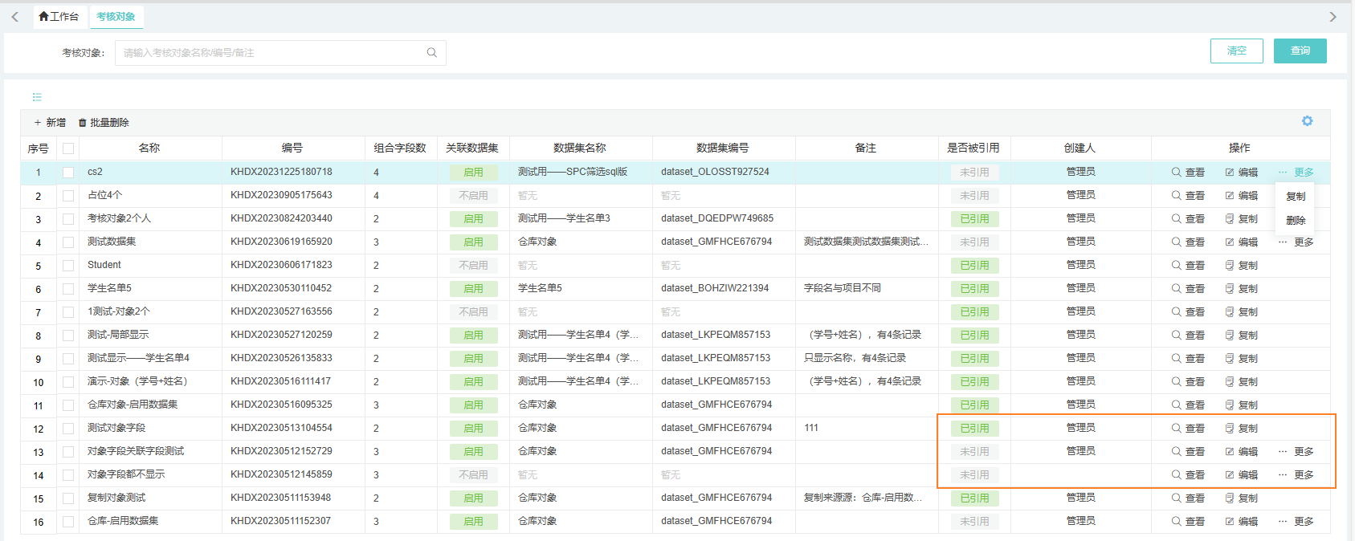Open 更多 on the 仓库-启用数据集 row
The width and height of the screenshot is (1355, 541).
tap(1296, 522)
